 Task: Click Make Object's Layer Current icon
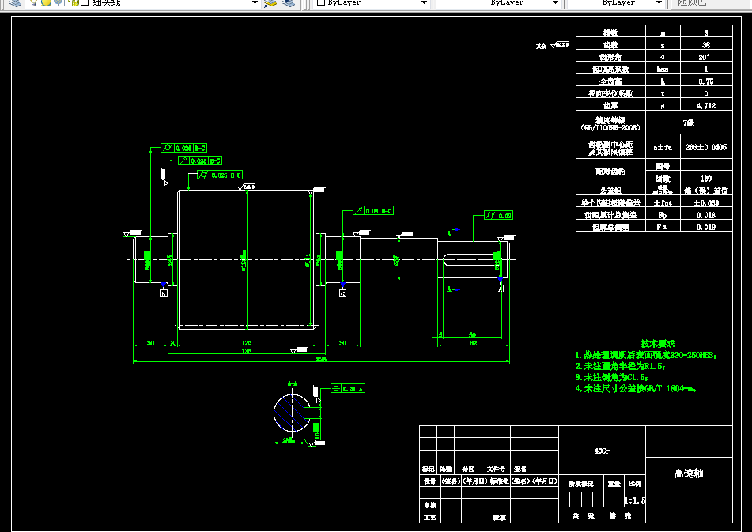[271, 3]
